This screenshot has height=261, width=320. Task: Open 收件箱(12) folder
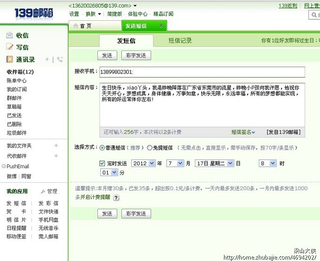(20, 72)
